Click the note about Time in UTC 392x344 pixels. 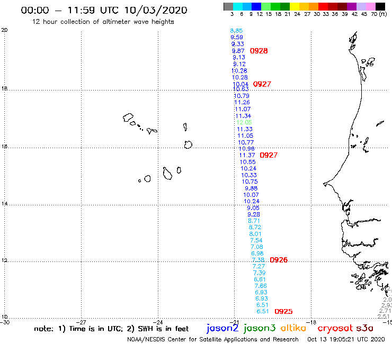111,329
